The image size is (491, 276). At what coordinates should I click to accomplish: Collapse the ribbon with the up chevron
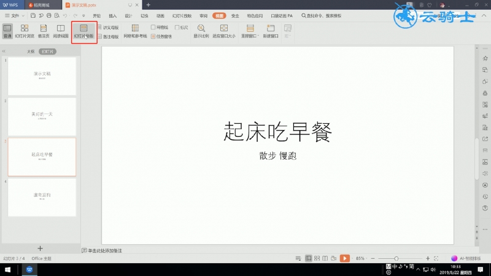click(x=484, y=15)
